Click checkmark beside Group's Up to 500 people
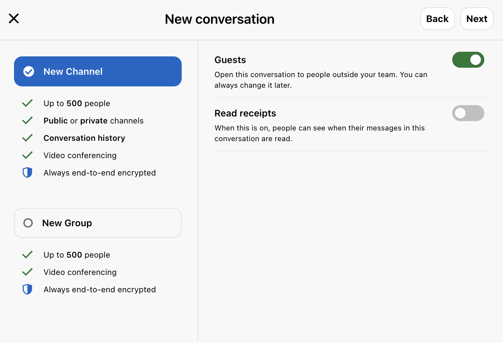 (27, 255)
